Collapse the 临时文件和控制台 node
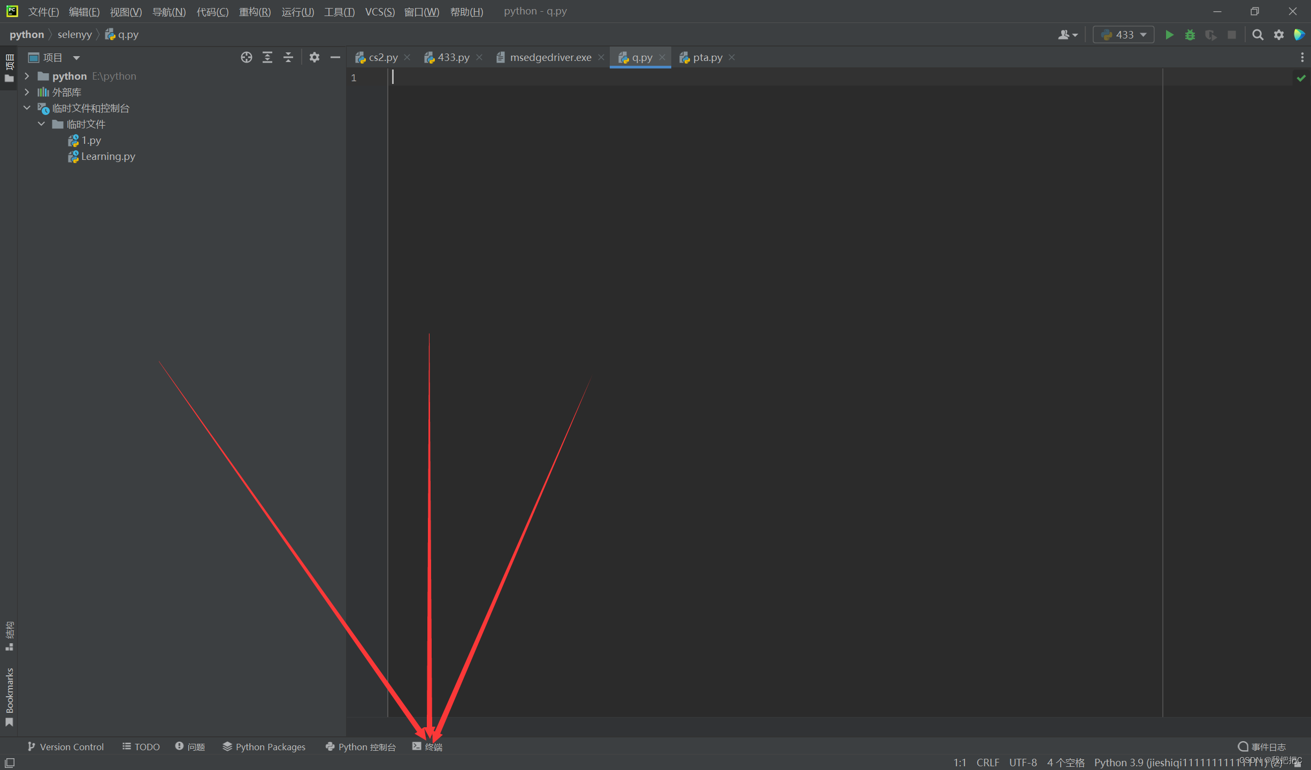This screenshot has height=770, width=1311. [27, 108]
